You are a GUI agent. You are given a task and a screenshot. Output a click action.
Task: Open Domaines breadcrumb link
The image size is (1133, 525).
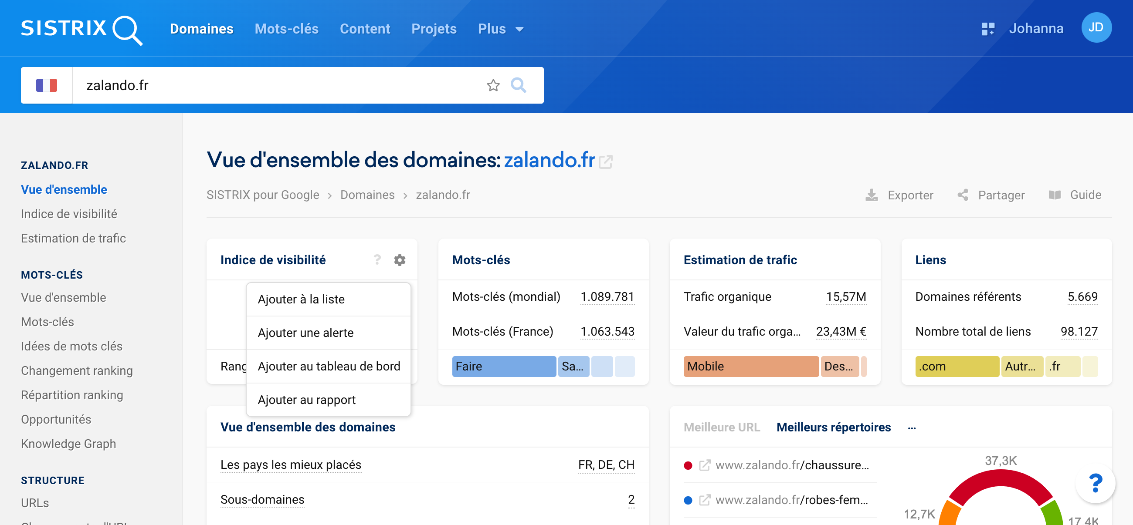pos(367,195)
